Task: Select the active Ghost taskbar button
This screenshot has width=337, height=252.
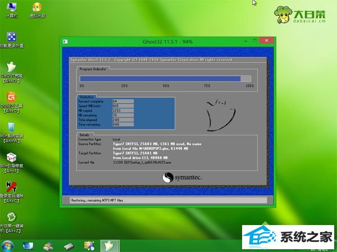Action: pos(110,246)
